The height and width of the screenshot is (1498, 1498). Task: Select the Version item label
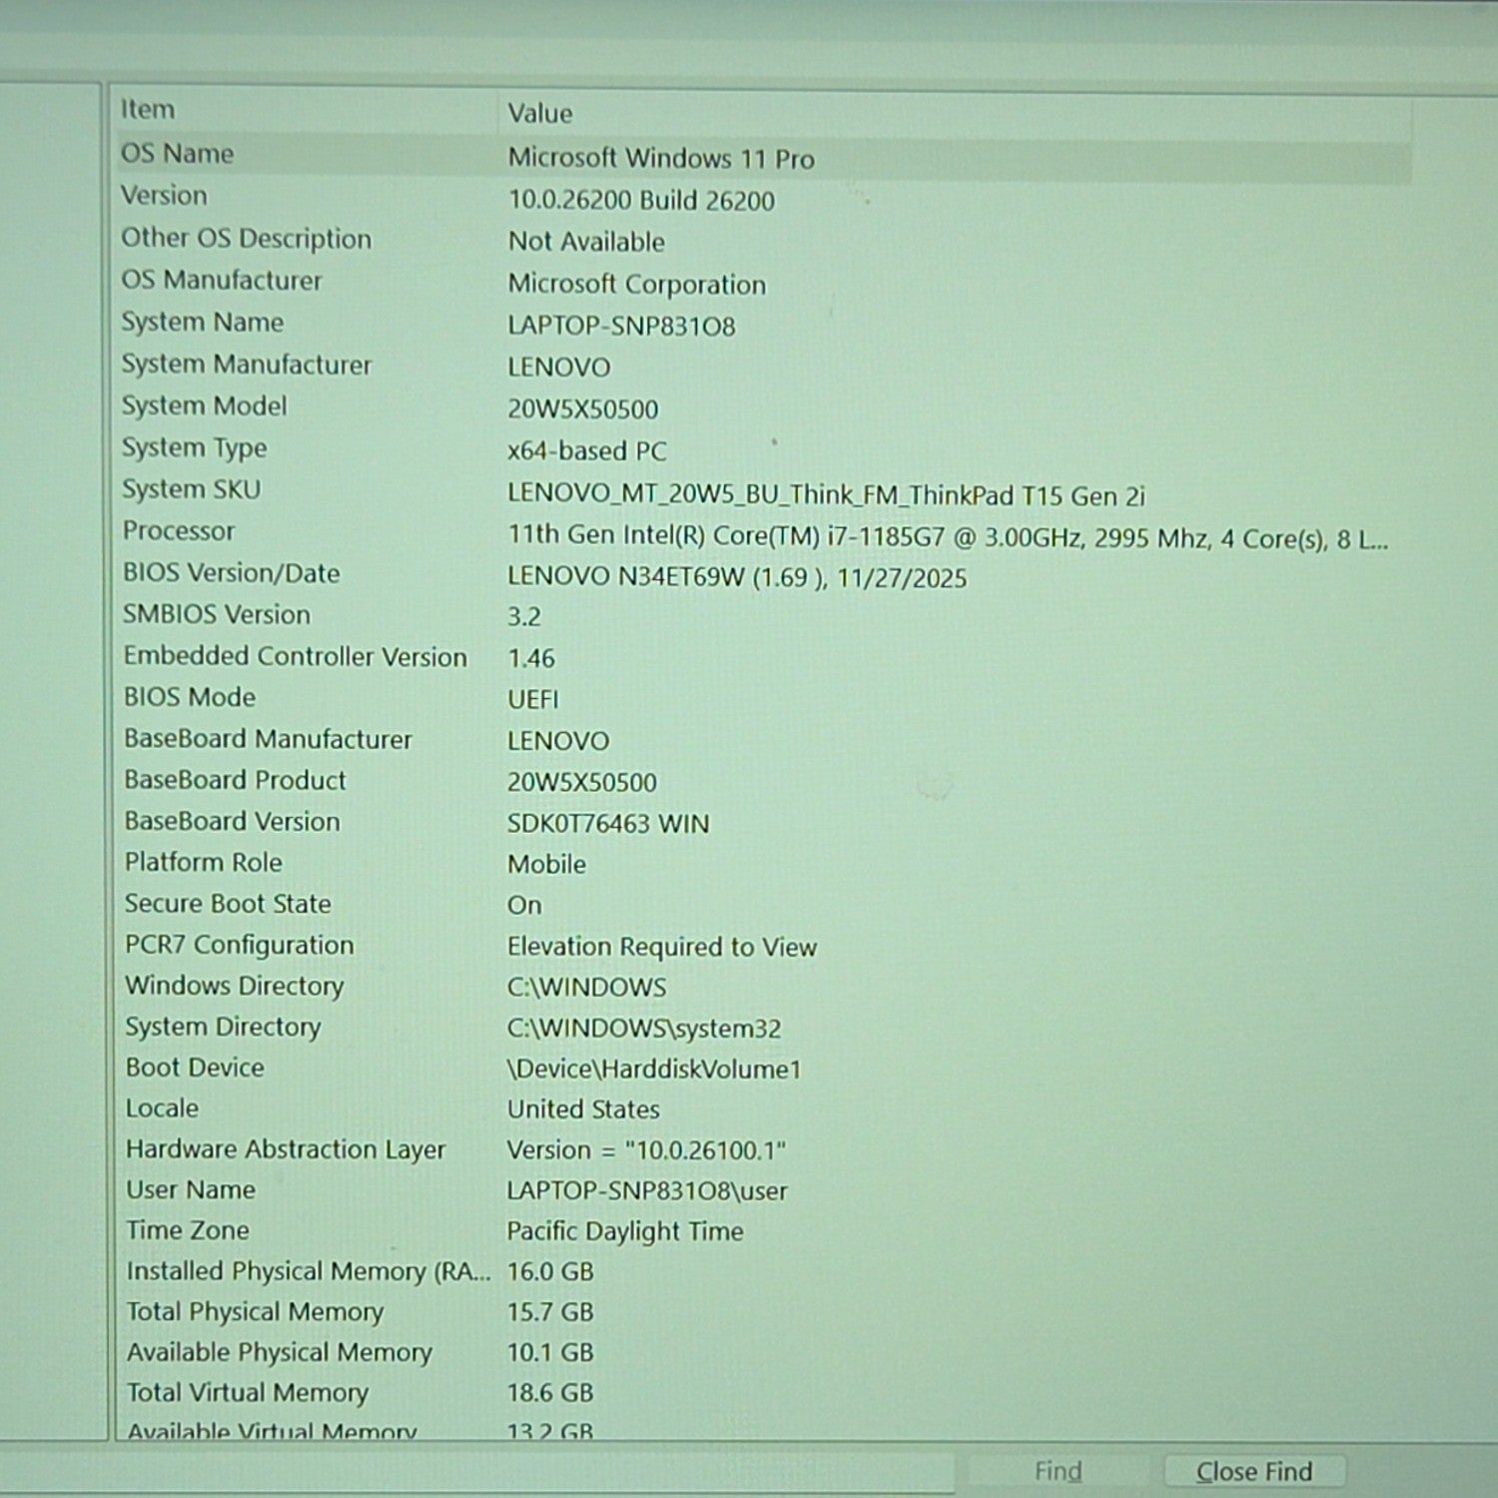(164, 195)
